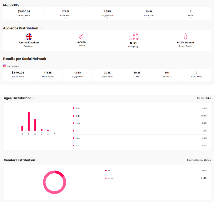214x202 pixels.
Task: Toggle the 25-34 age legend entry
Action: click(x=77, y=123)
